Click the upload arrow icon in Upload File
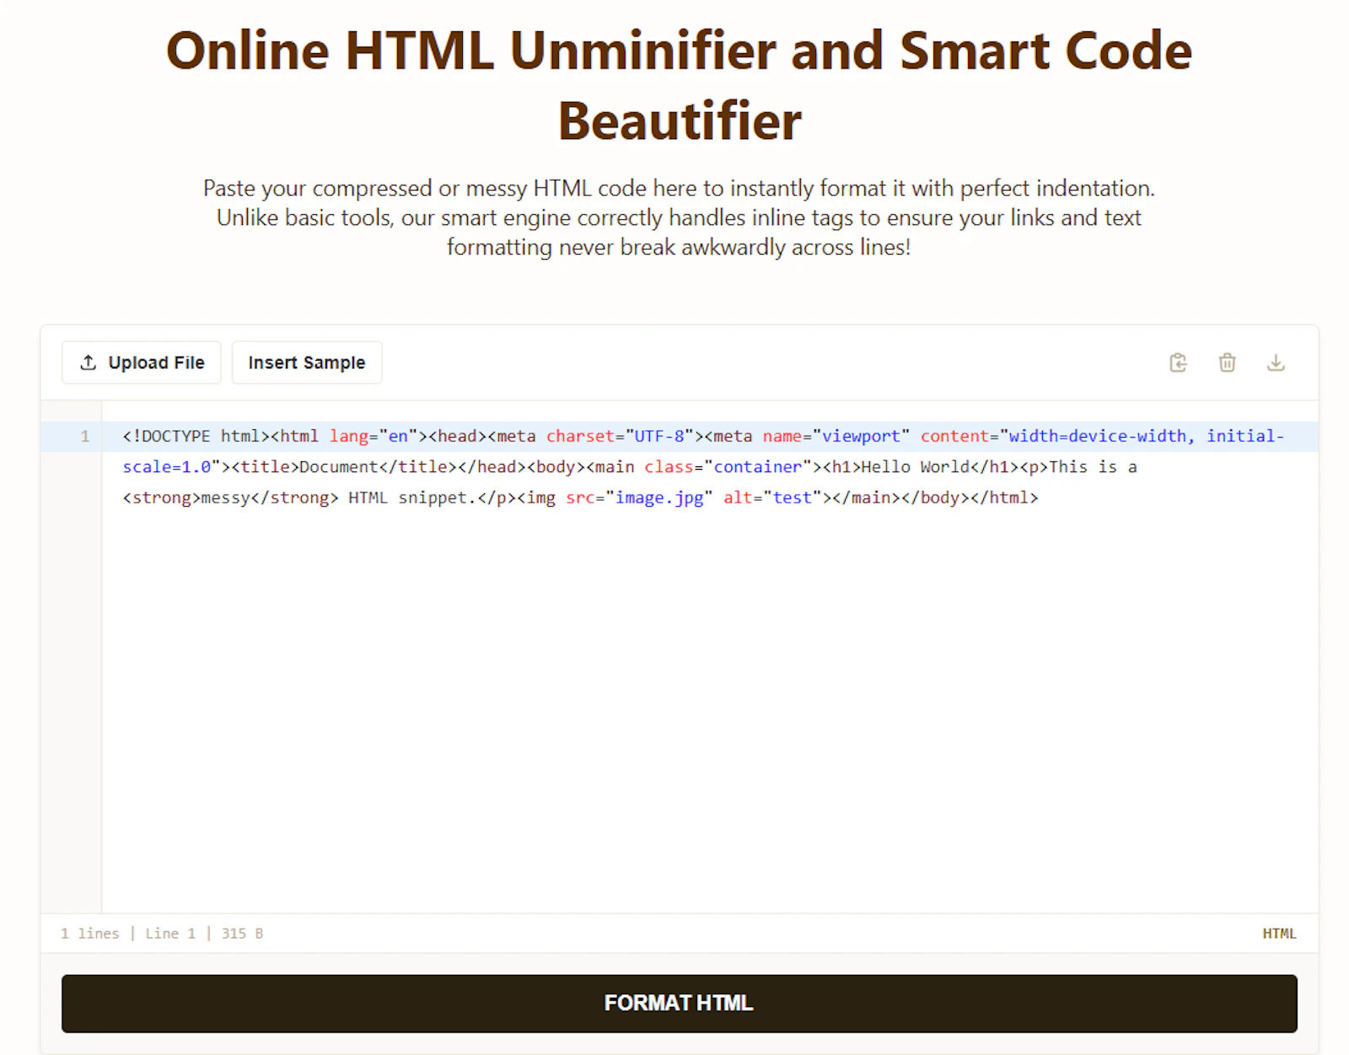This screenshot has height=1055, width=1349. (x=88, y=363)
